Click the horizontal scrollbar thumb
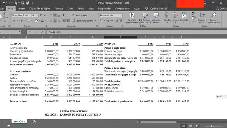This screenshot has height=128, width=227. click(160, 122)
